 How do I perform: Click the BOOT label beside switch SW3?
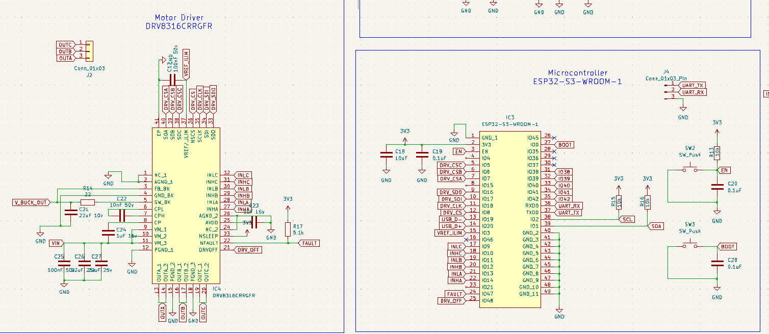pyautogui.click(x=728, y=246)
